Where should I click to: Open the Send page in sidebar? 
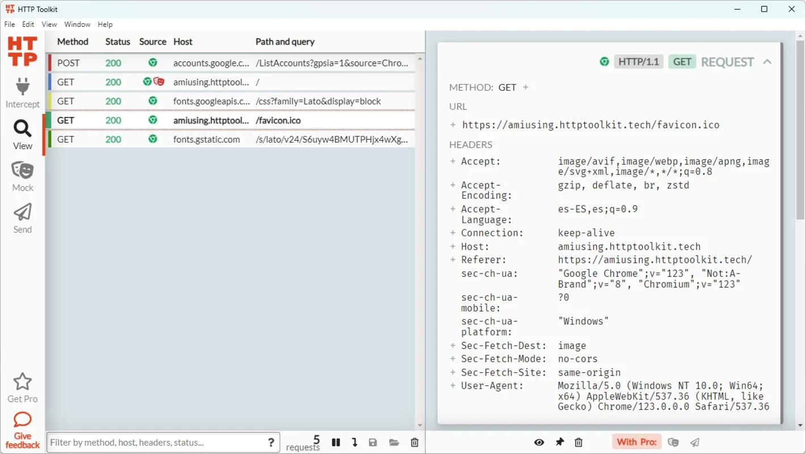[23, 218]
